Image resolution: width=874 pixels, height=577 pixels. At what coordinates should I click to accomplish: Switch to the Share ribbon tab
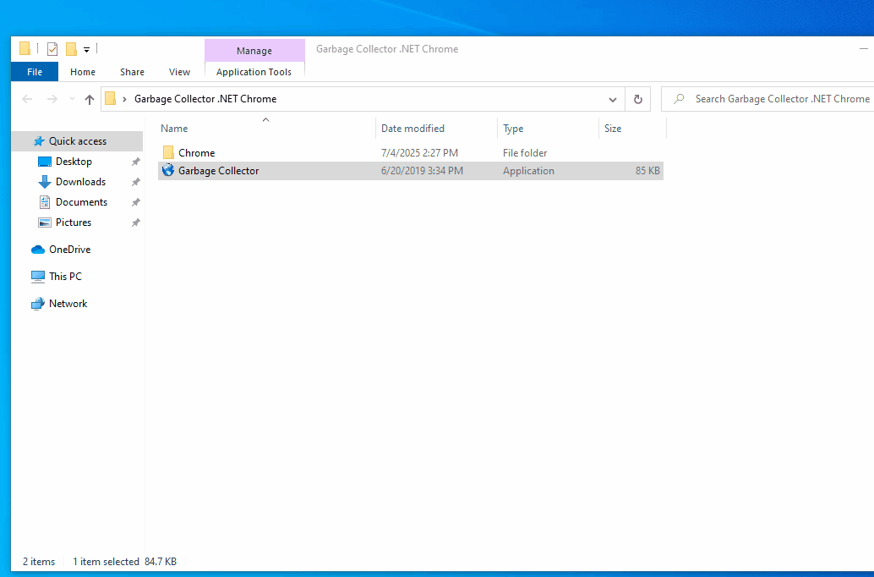pyautogui.click(x=132, y=72)
